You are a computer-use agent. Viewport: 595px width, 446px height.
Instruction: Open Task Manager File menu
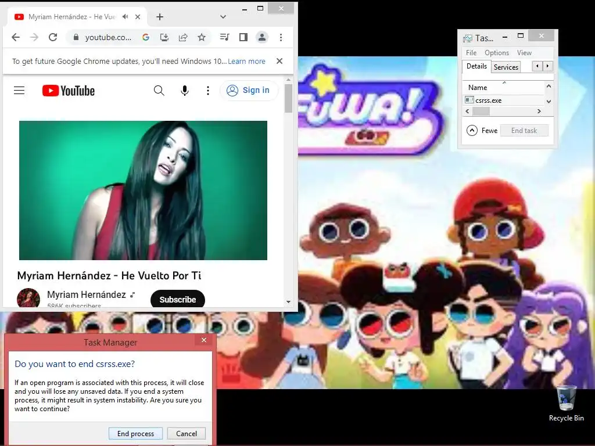471,53
